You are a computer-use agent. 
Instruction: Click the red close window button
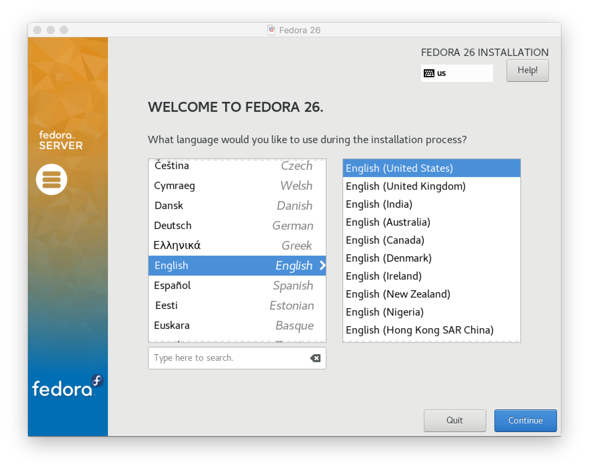[37, 30]
